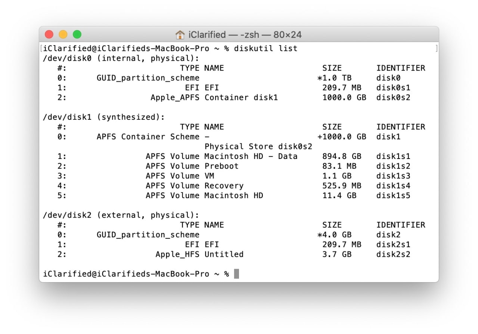
Task: Click the 'Preboot' volume name
Action: 221,166
